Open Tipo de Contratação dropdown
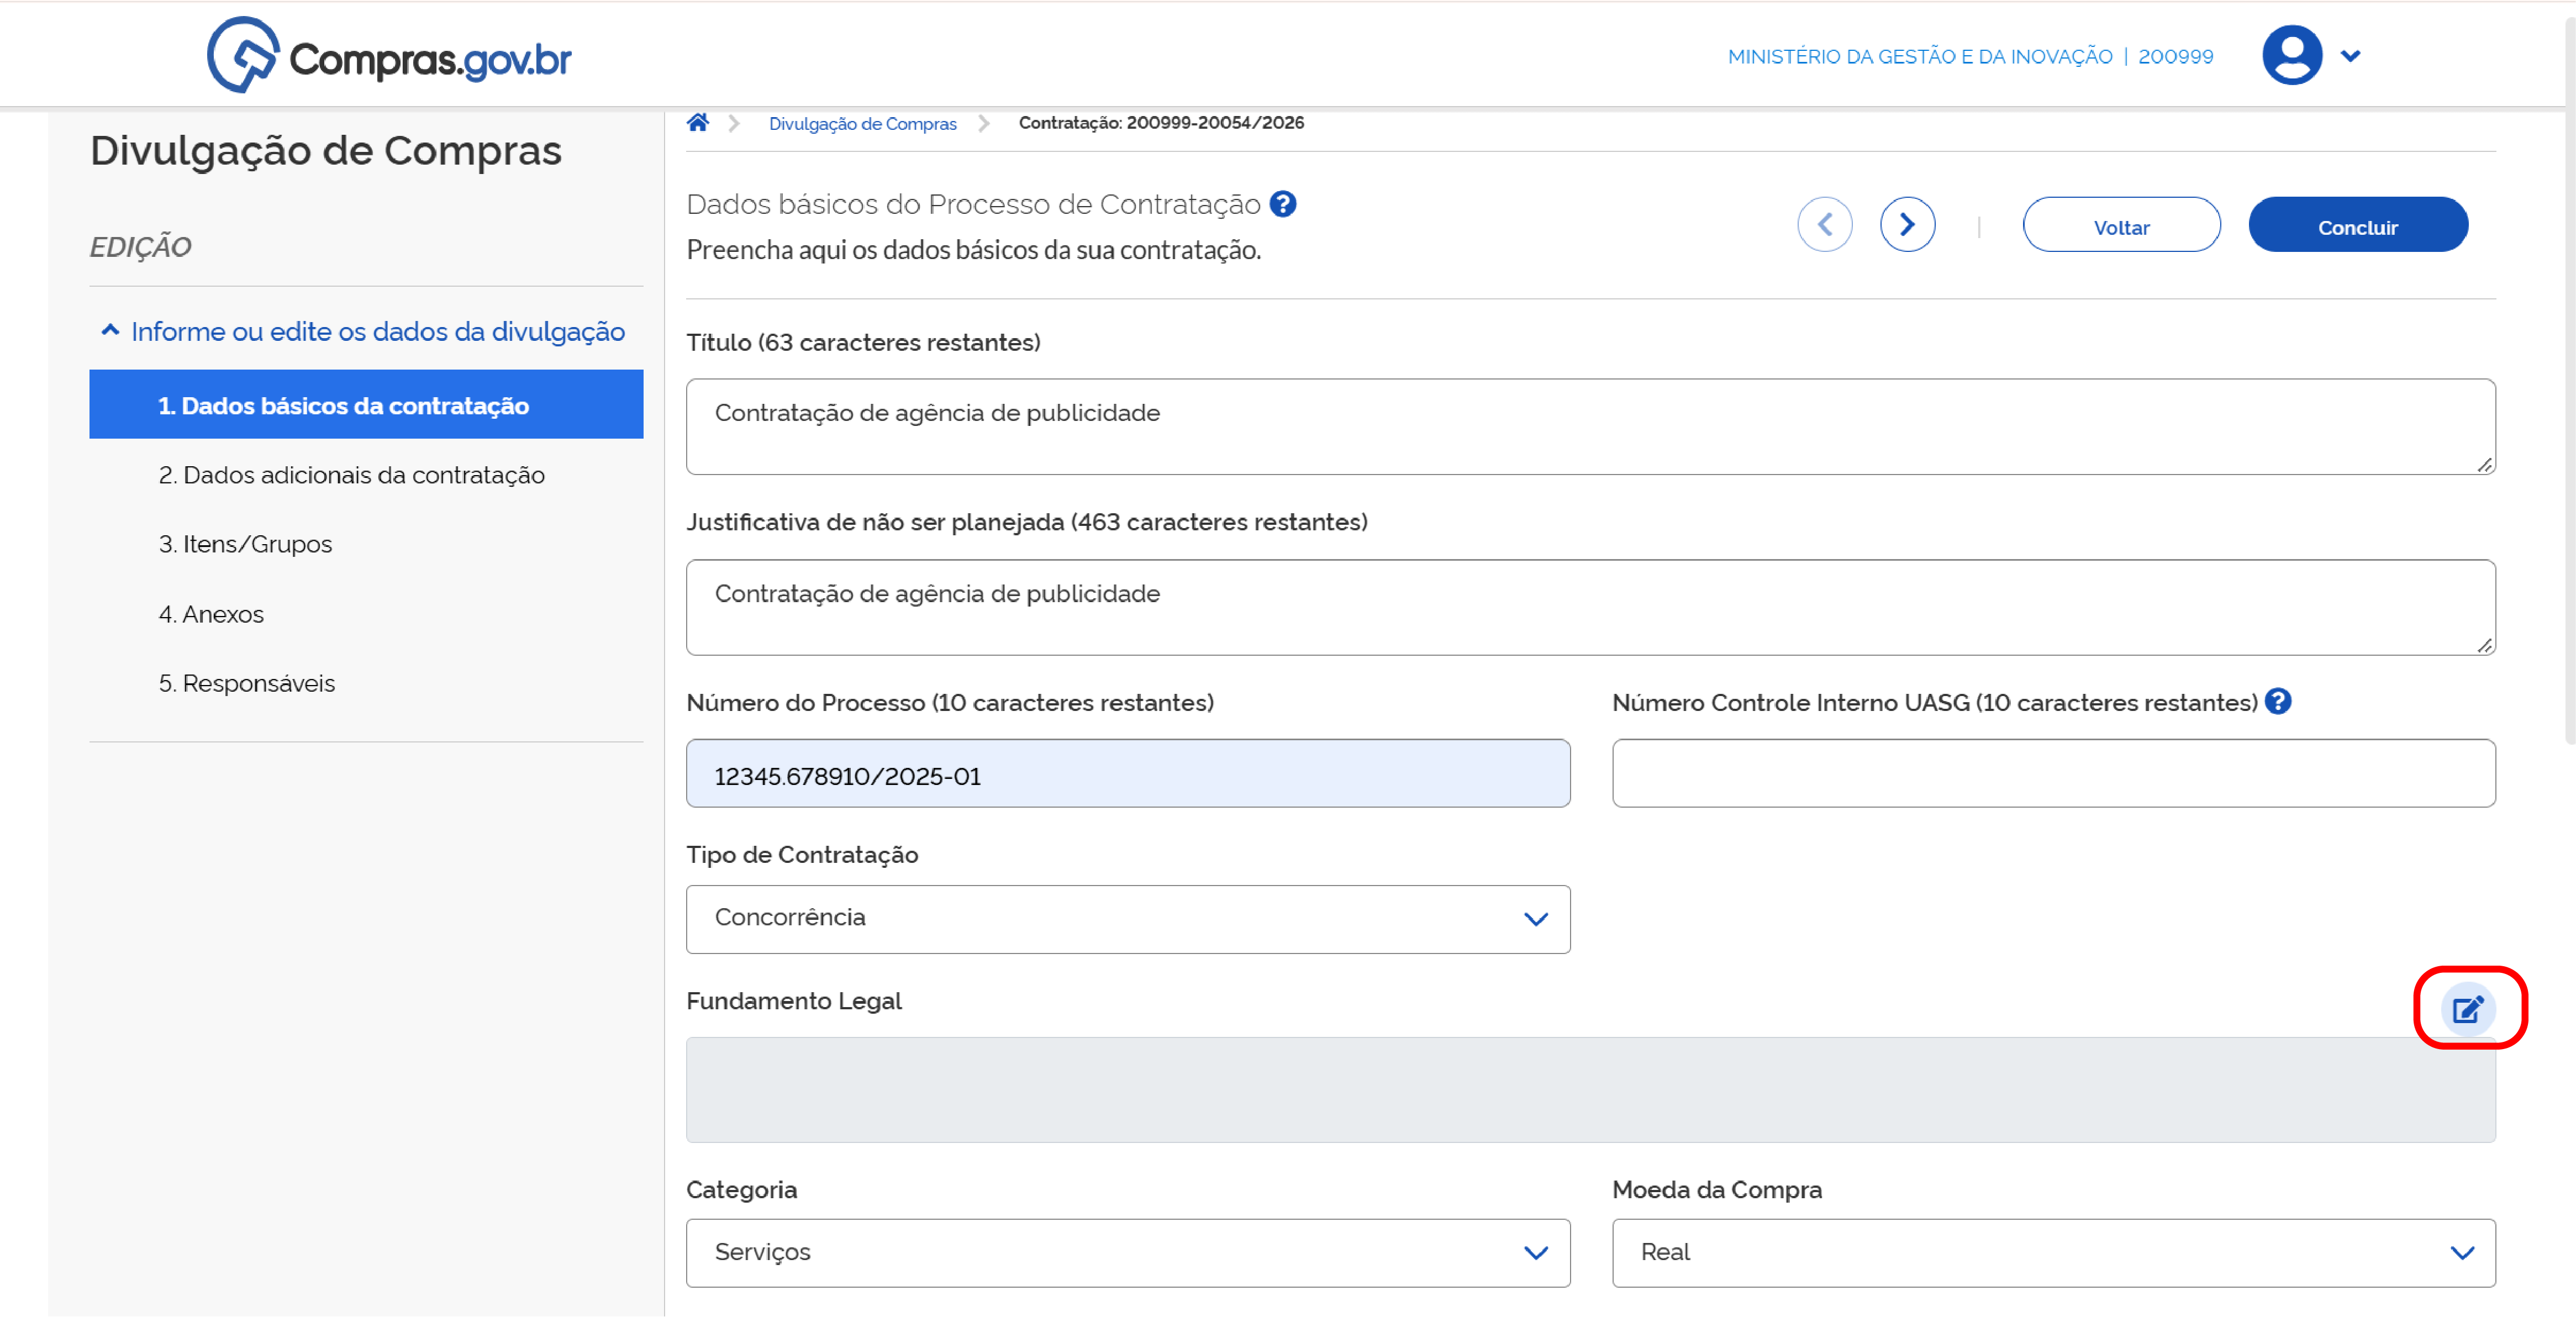The height and width of the screenshot is (1317, 2576). [x=1127, y=919]
